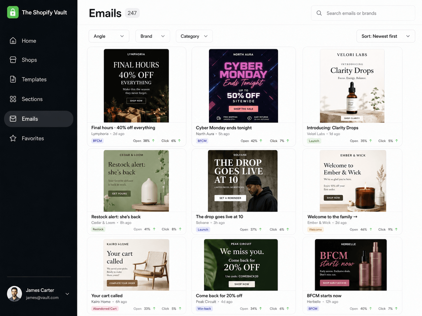
Task: Open the Solvane drop goes live thumbnail
Action: coord(242,181)
